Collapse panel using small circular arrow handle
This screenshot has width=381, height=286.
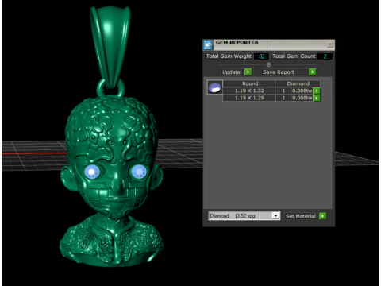[269, 64]
